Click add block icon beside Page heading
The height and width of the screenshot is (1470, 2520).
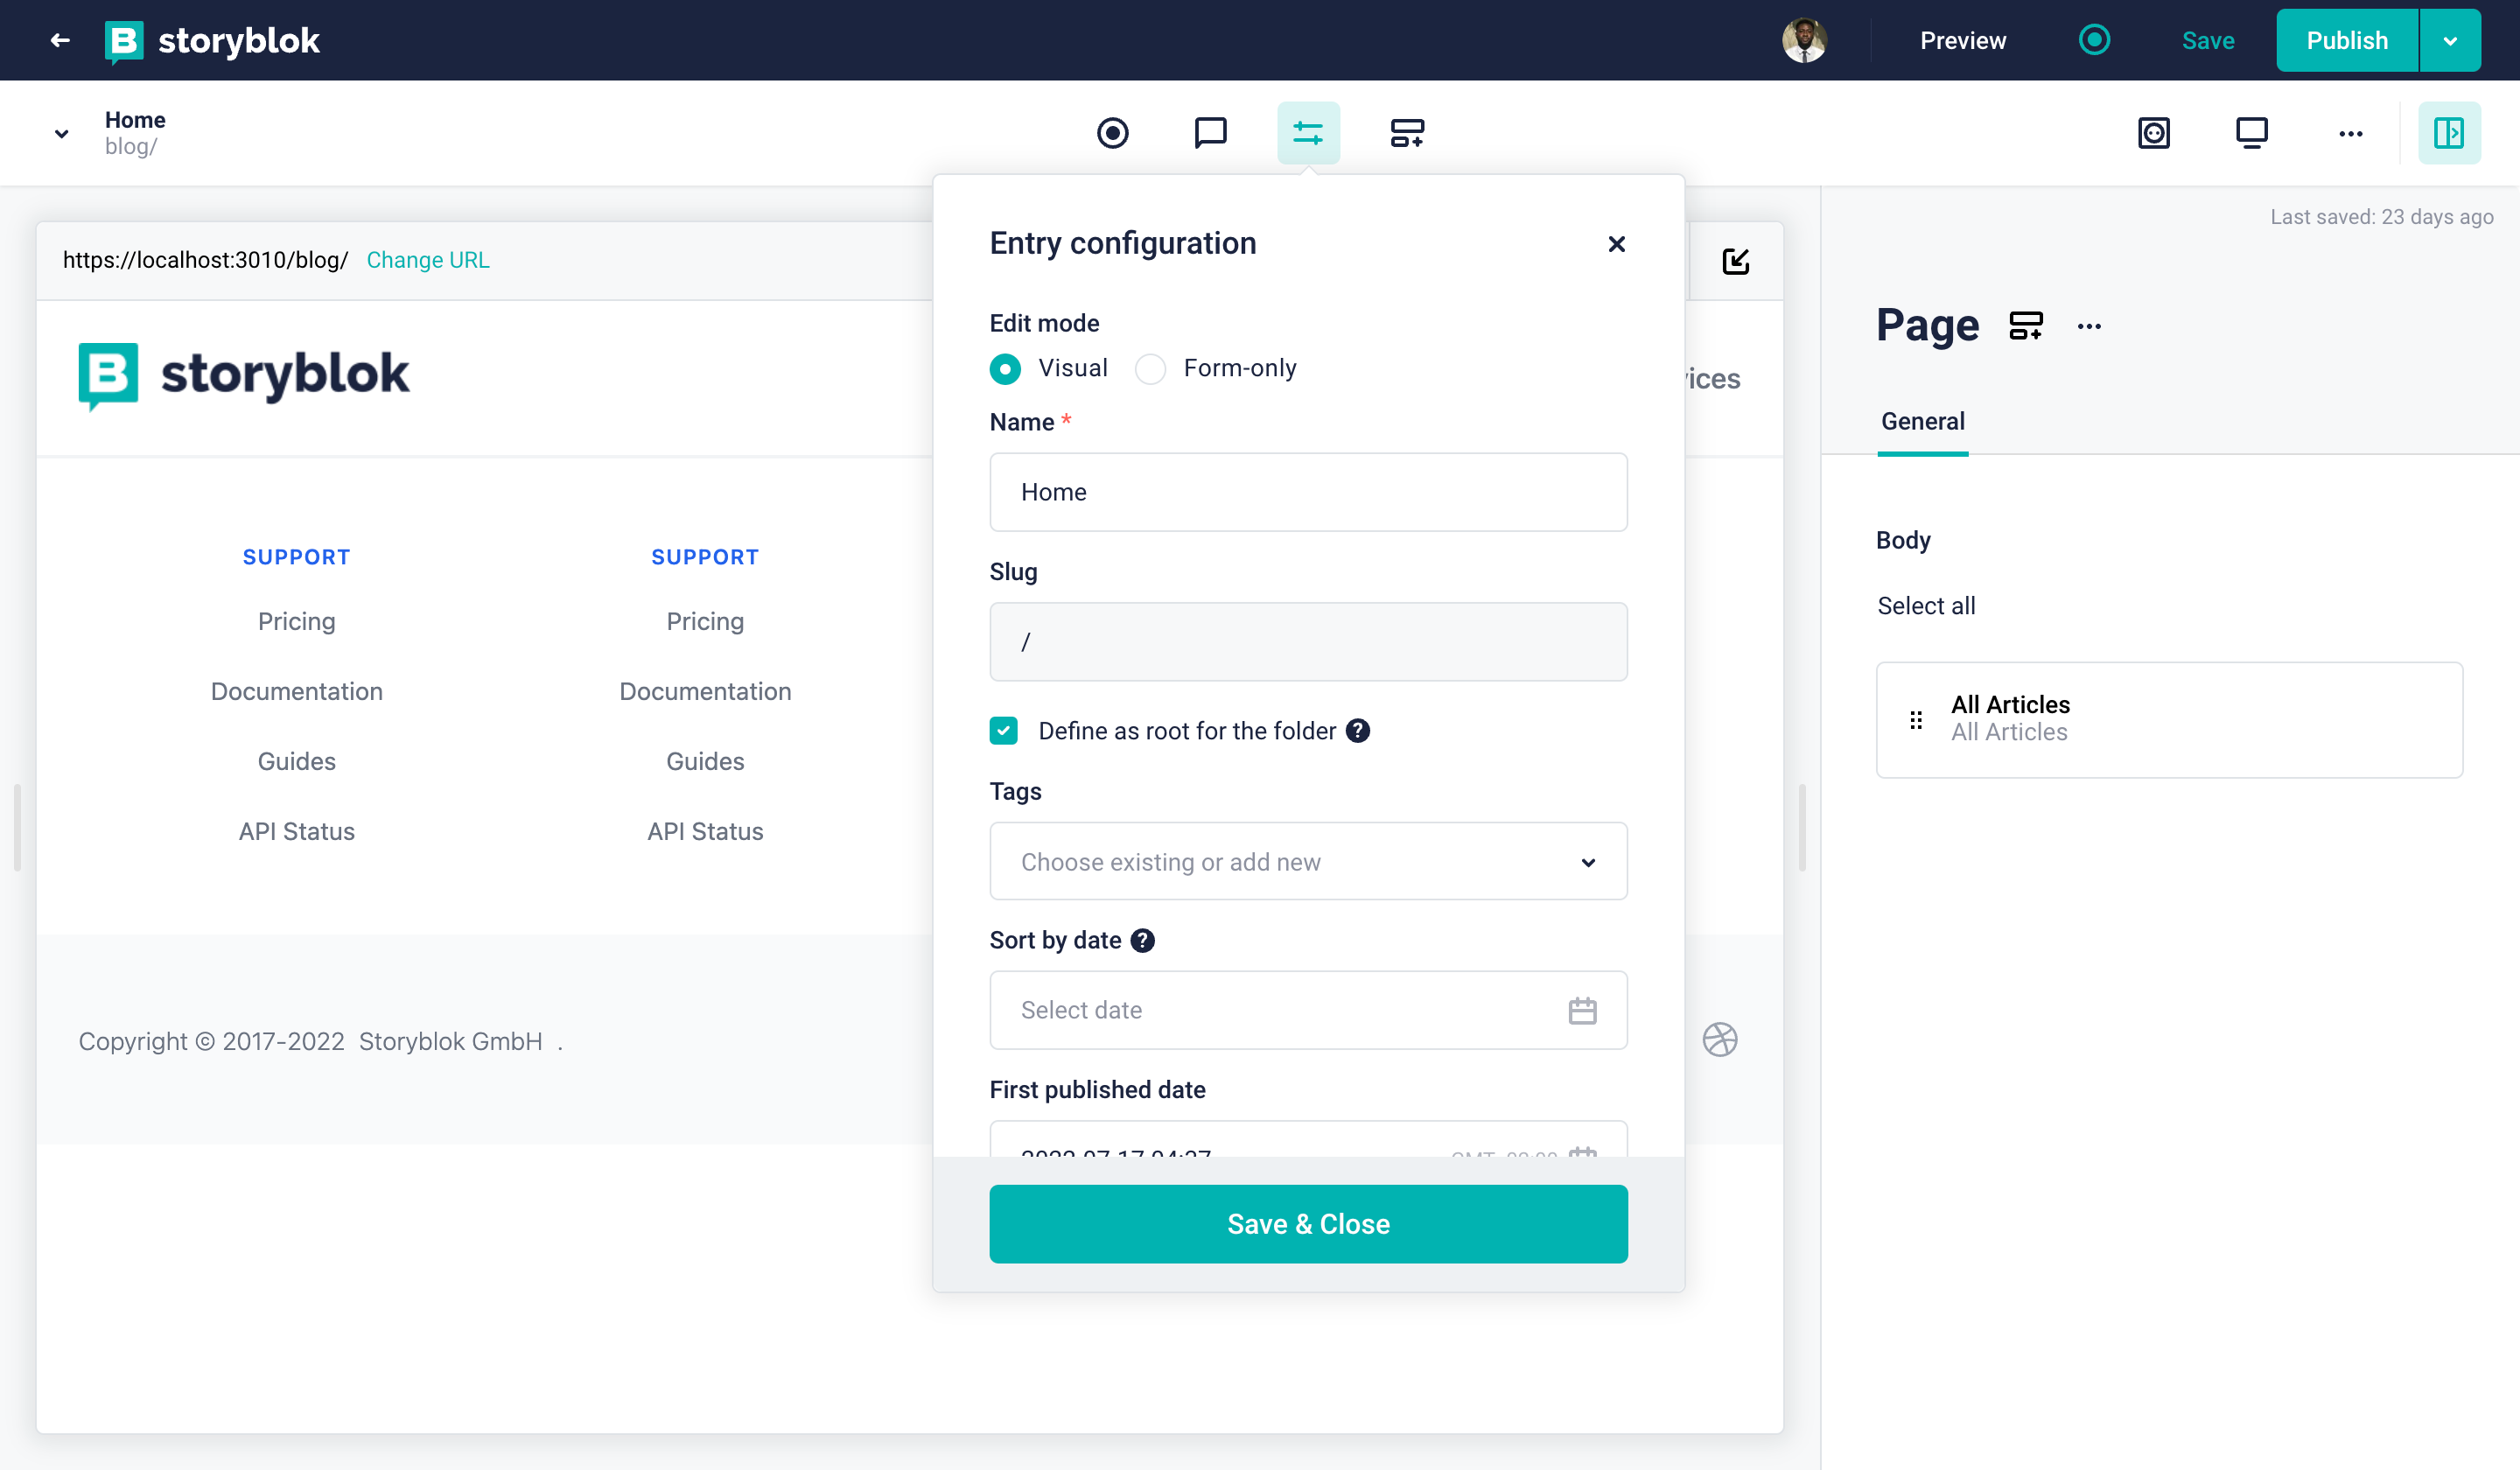coord(2025,326)
